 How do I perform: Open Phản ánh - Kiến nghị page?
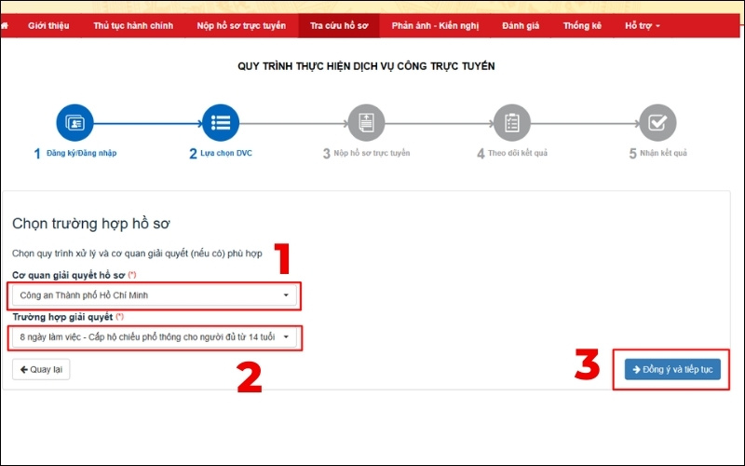point(434,25)
